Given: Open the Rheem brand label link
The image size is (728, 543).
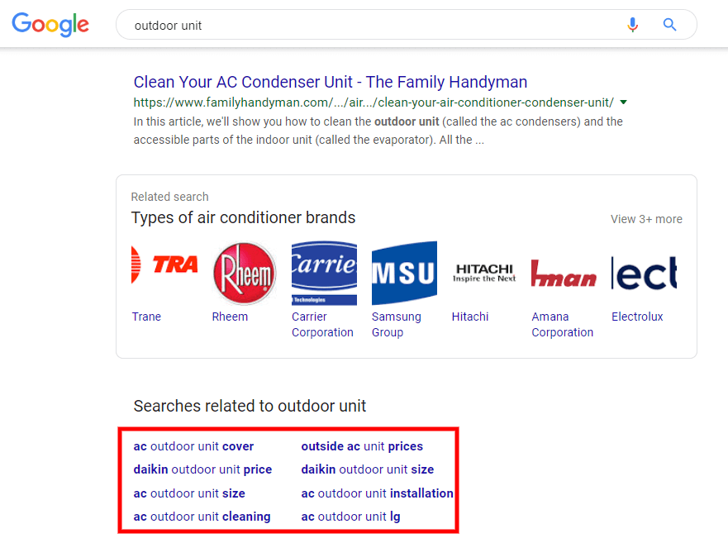Looking at the screenshot, I should [230, 317].
